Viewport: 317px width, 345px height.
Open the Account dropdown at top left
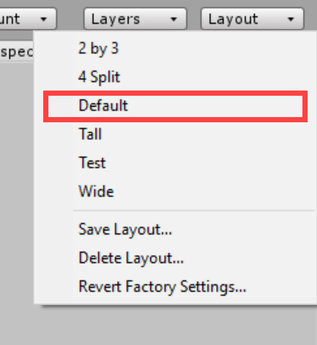(26, 19)
